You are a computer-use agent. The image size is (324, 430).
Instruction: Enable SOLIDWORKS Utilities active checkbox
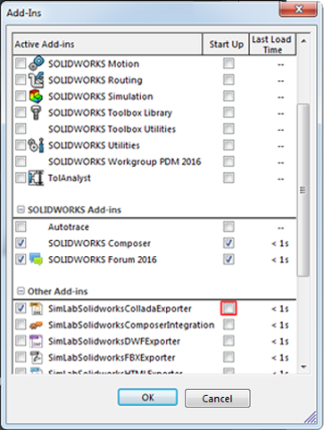tap(21, 145)
